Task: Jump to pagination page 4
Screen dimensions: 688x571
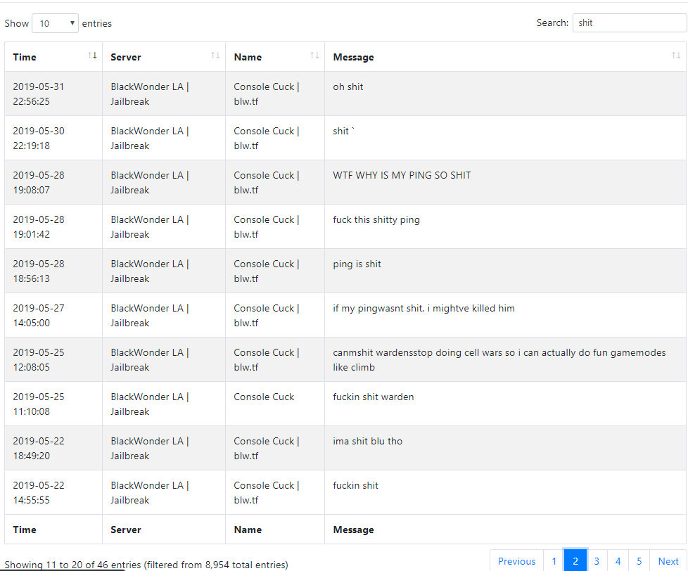Action: (618, 561)
